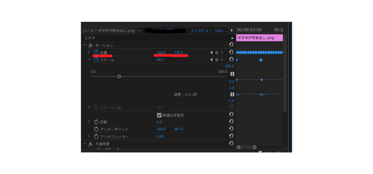
Task: Go to previous スケール keyframe
Action: [x=211, y=60]
